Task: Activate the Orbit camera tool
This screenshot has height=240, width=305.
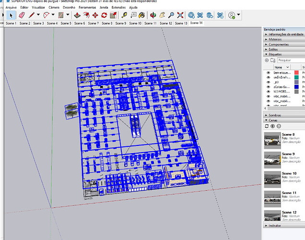Action: 153,15
